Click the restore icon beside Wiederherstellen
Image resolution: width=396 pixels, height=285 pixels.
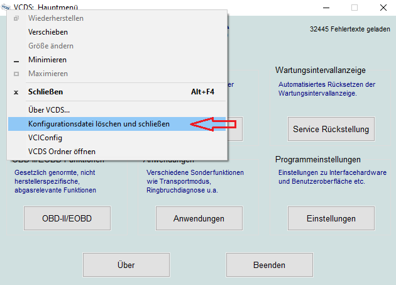click(x=16, y=18)
